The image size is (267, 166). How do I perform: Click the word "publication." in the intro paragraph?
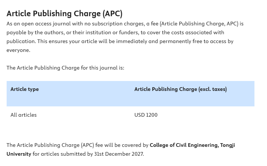tap(20, 41)
